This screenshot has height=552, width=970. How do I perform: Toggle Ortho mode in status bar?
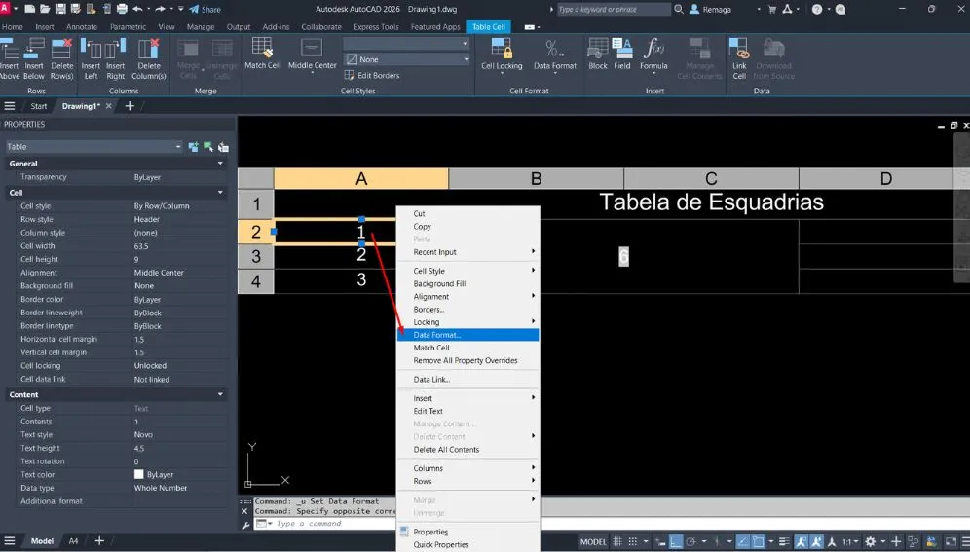(x=676, y=541)
